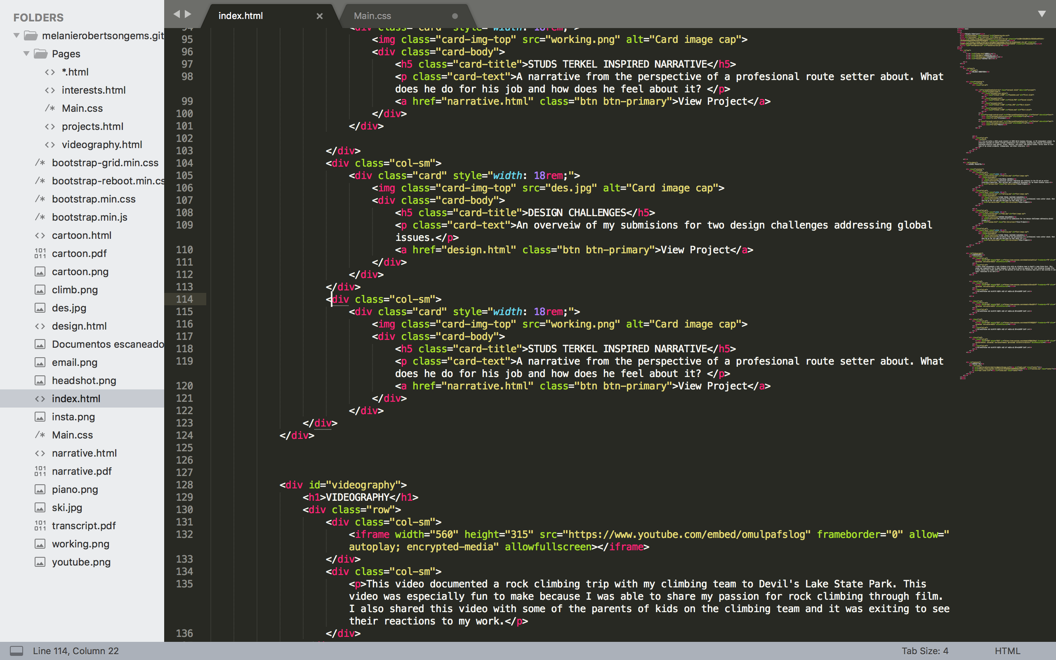1056x660 pixels.
Task: Click the narrative.html code icon
Action: click(40, 453)
